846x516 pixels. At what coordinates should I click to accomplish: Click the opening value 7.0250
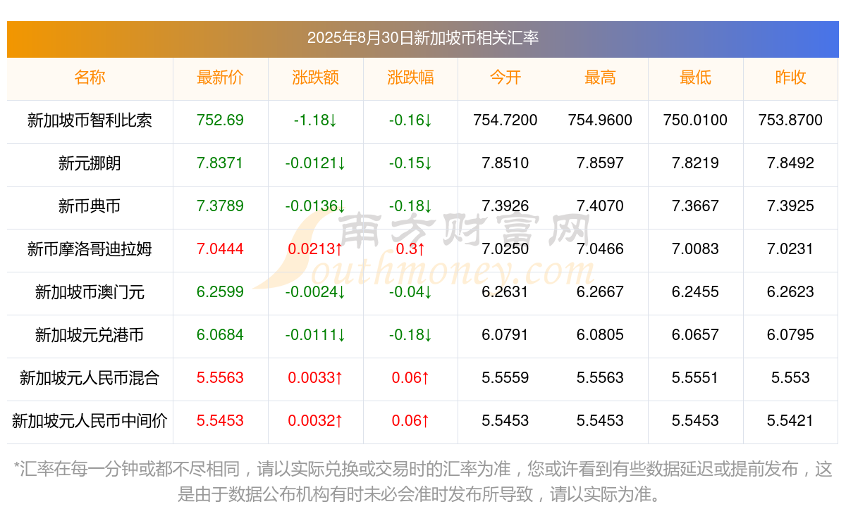pos(505,249)
